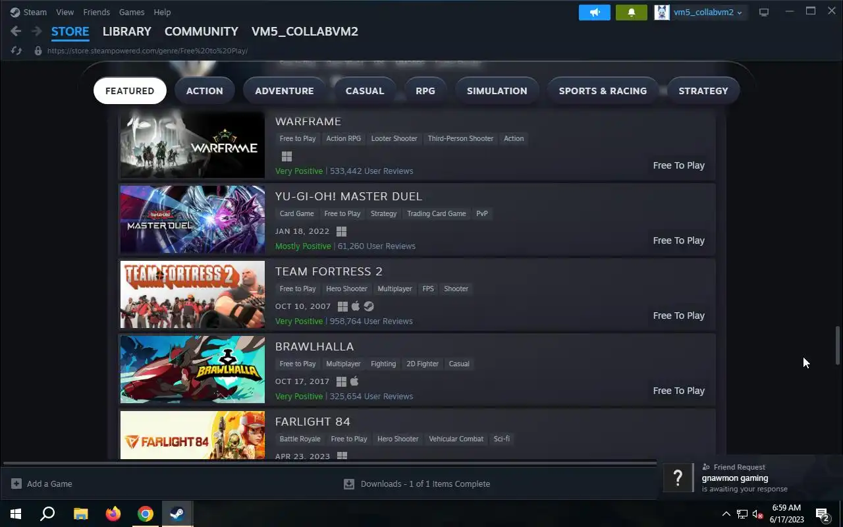
Task: Click Team Fortress 2's Mac platform icon
Action: point(356,306)
